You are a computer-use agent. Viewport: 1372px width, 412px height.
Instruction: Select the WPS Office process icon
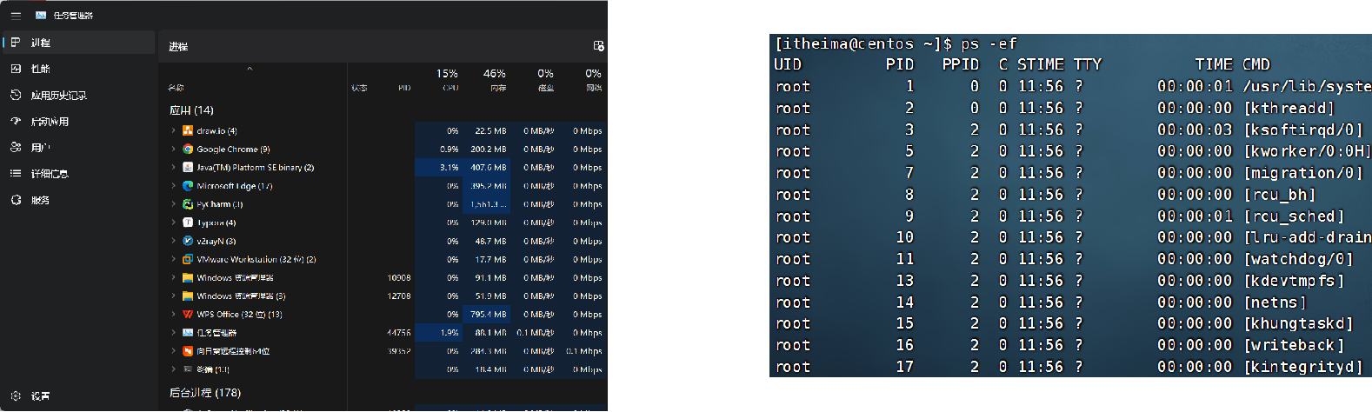click(188, 314)
